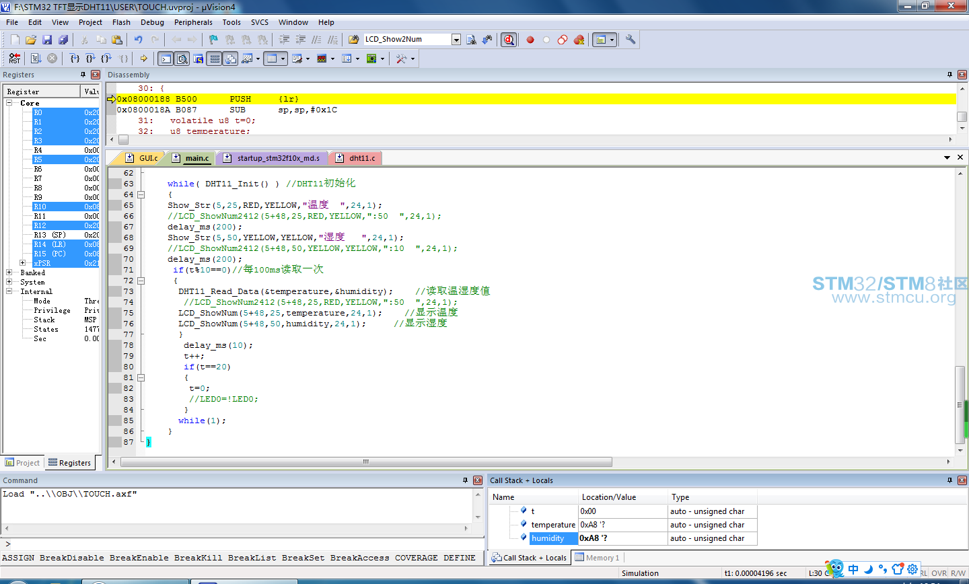Disable all breakpoints with the double-circle icon
The image size is (969, 584).
(x=563, y=40)
